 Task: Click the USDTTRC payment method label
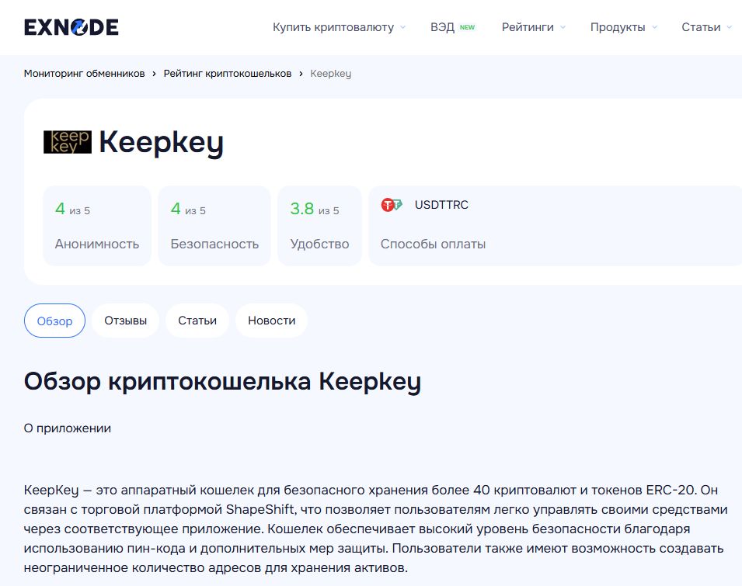click(x=441, y=205)
